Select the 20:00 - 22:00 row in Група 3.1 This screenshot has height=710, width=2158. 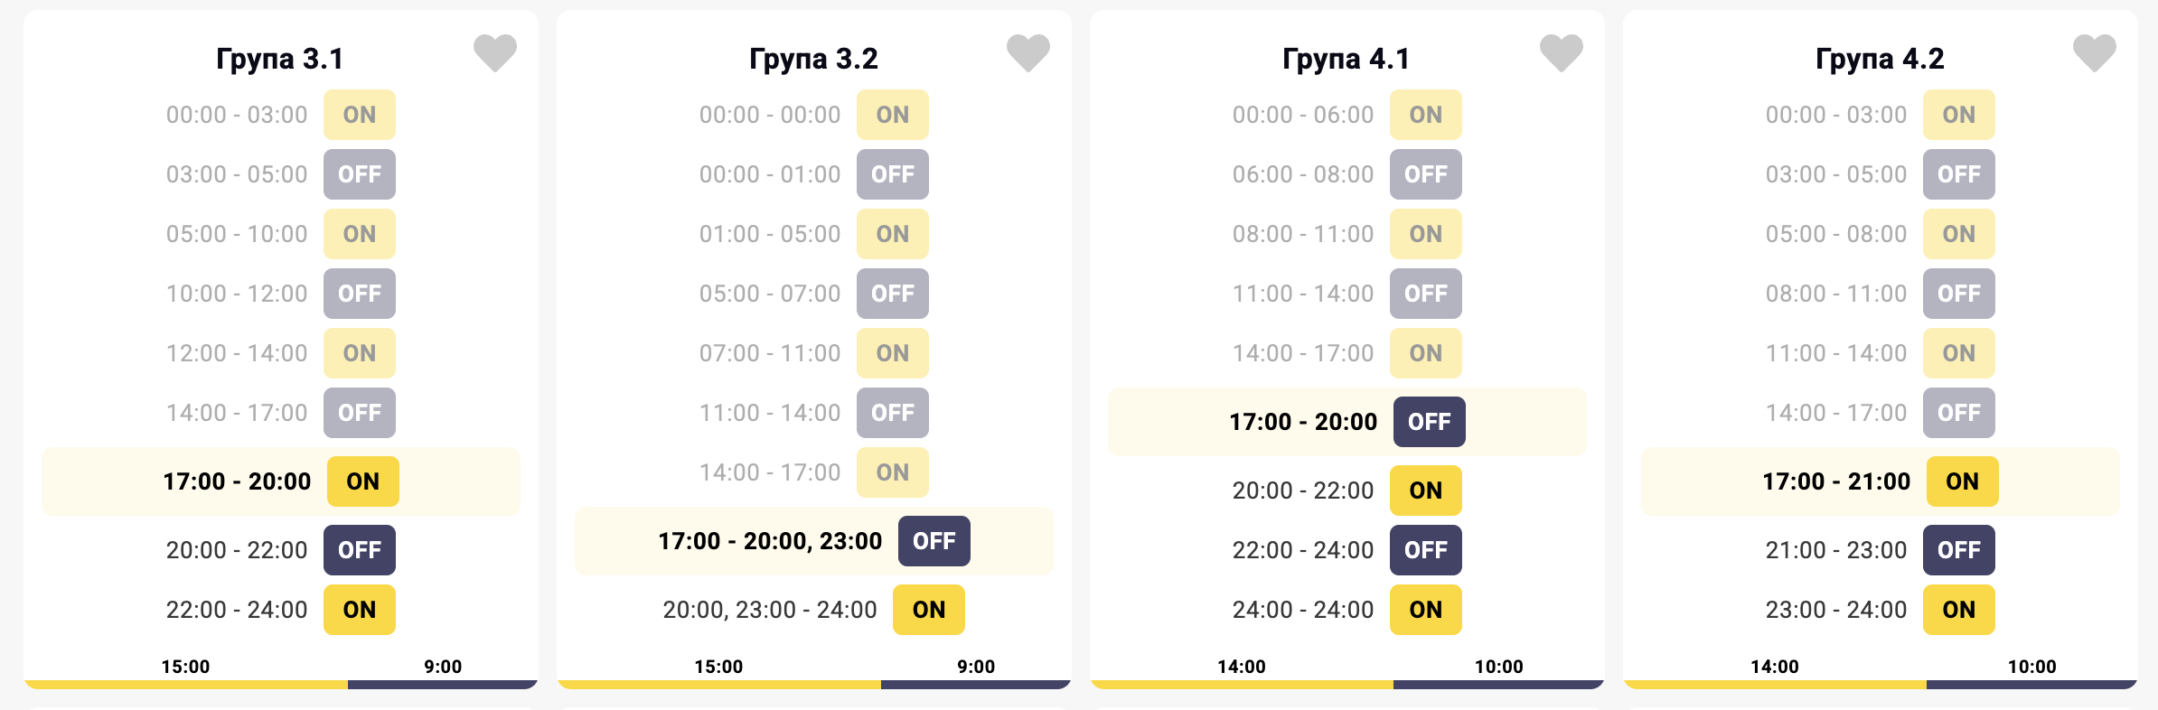click(x=237, y=550)
